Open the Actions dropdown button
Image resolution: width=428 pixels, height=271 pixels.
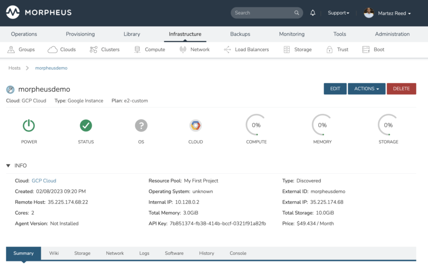[x=367, y=89]
